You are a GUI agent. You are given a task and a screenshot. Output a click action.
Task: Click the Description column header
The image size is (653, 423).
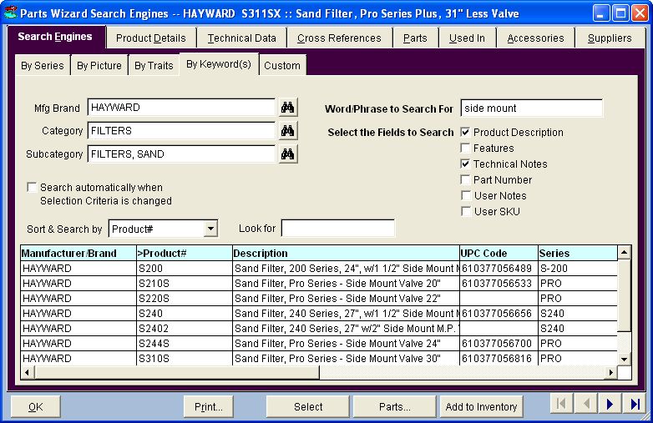point(346,253)
